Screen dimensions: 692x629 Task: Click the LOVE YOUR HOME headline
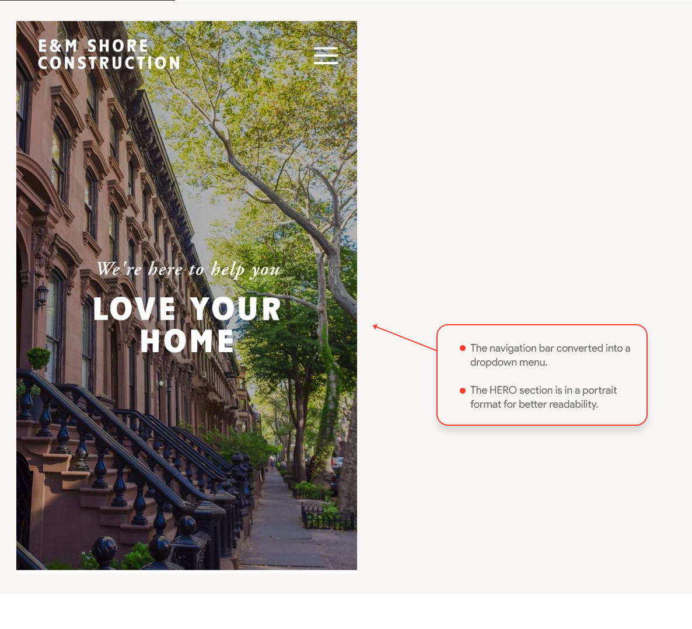point(187,325)
